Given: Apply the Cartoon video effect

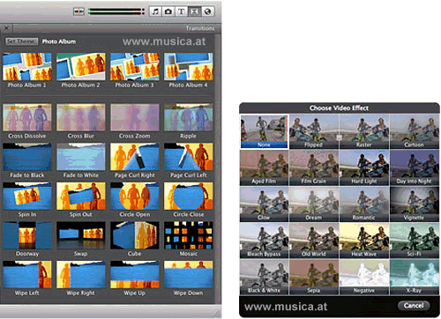Looking at the screenshot, I should pos(415,131).
